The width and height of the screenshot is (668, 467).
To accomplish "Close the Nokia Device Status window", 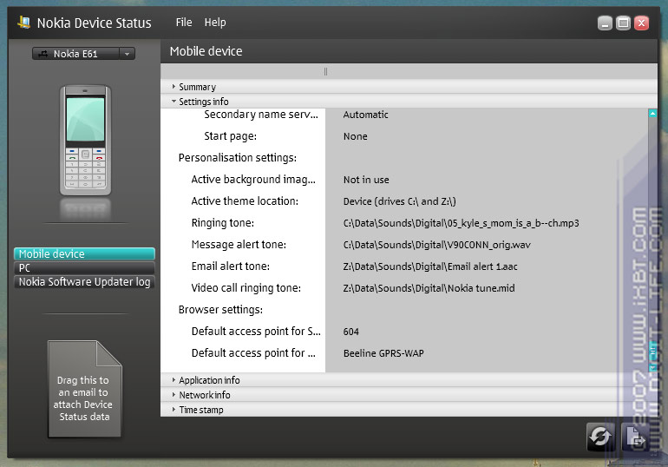I will tap(642, 23).
